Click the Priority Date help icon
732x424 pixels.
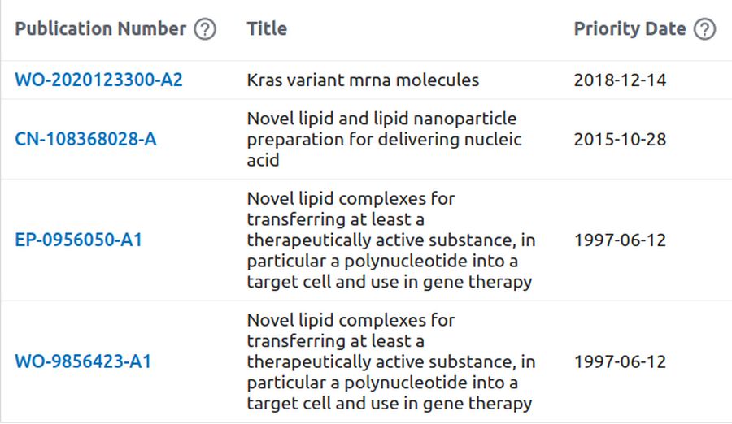tap(704, 29)
